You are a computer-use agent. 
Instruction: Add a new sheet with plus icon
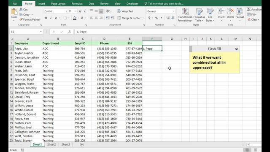82,144
